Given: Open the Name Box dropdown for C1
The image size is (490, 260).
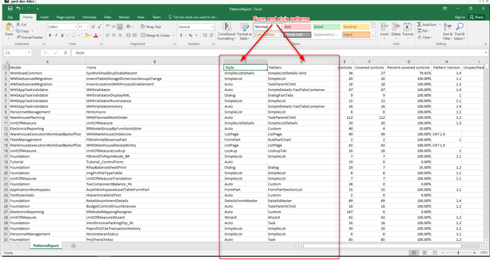Looking at the screenshot, I should pos(29,53).
